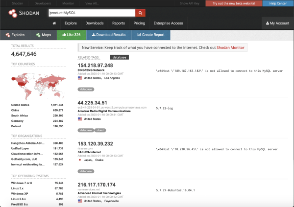Click the world map of top countries
This screenshot has width=294, height=207.
pyautogui.click(x=38, y=86)
